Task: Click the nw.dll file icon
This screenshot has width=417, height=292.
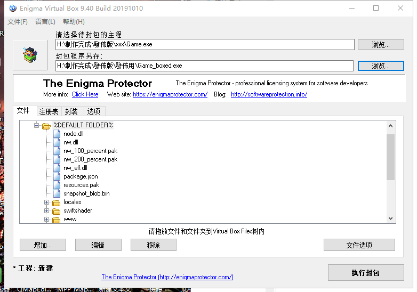Action: tap(57, 142)
